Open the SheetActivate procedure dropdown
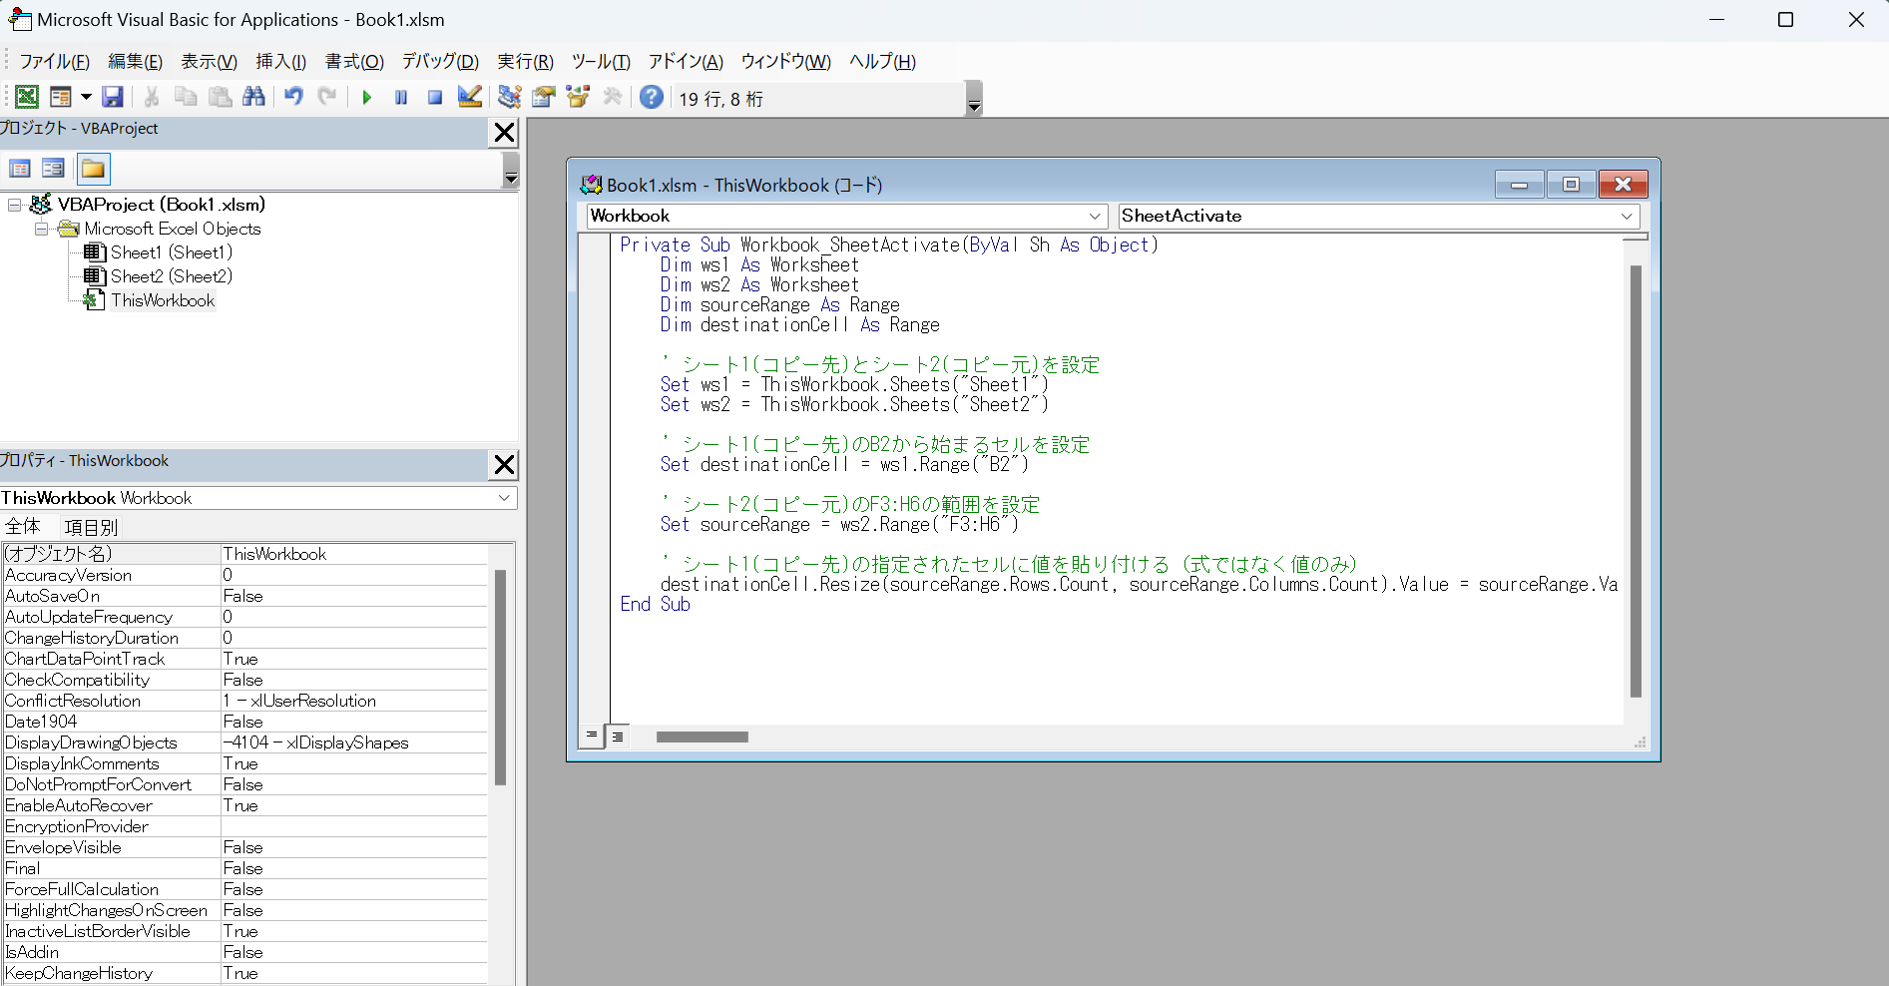The image size is (1889, 986). [1627, 216]
